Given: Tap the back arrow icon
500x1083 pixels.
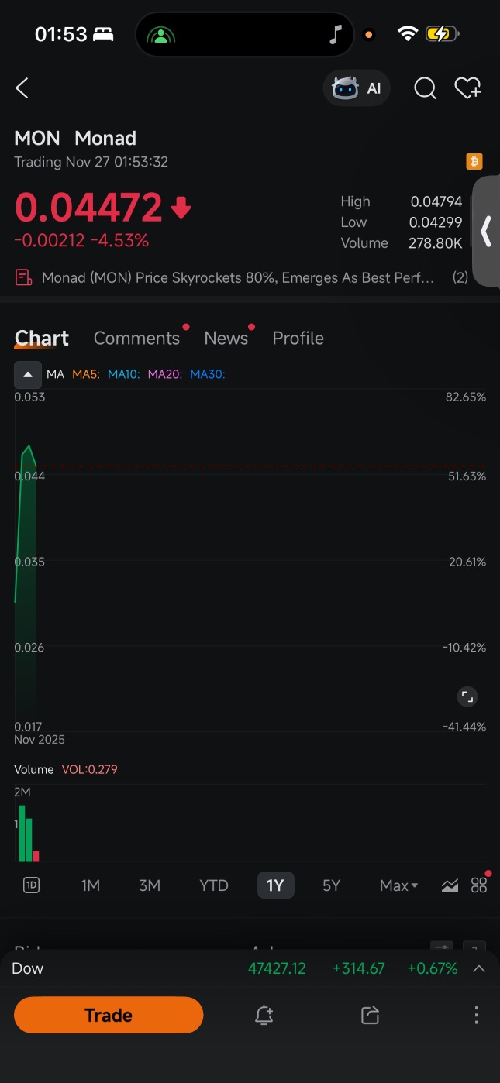Looking at the screenshot, I should click(22, 88).
